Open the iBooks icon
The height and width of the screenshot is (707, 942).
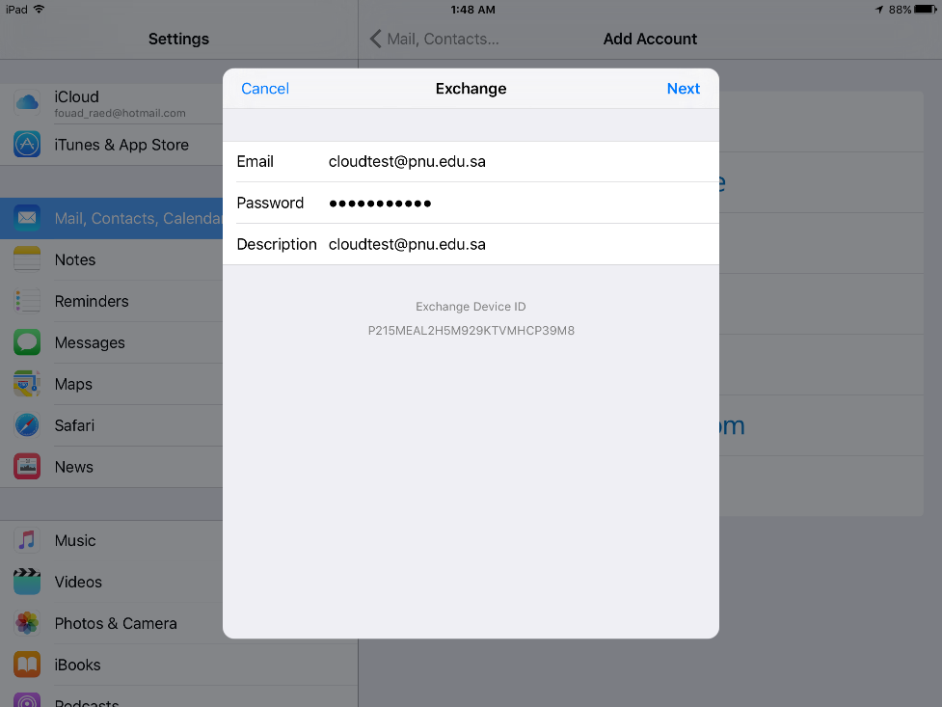coord(27,665)
